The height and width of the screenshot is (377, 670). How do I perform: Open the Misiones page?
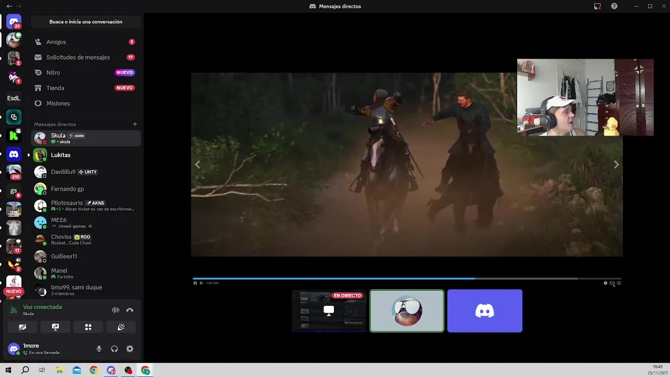(85, 103)
